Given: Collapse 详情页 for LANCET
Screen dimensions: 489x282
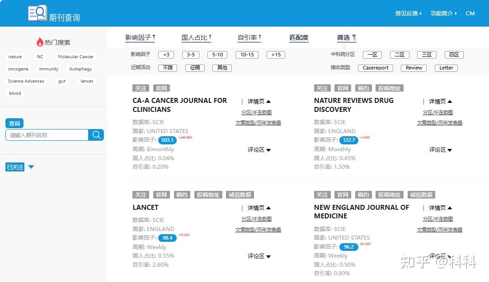Looking at the screenshot, I should click(x=259, y=208).
